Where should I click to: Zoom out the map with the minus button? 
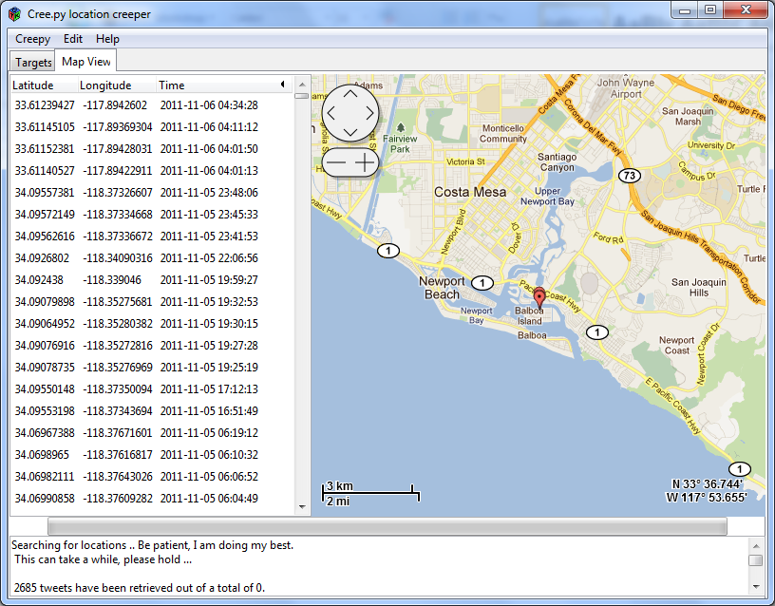[x=336, y=162]
